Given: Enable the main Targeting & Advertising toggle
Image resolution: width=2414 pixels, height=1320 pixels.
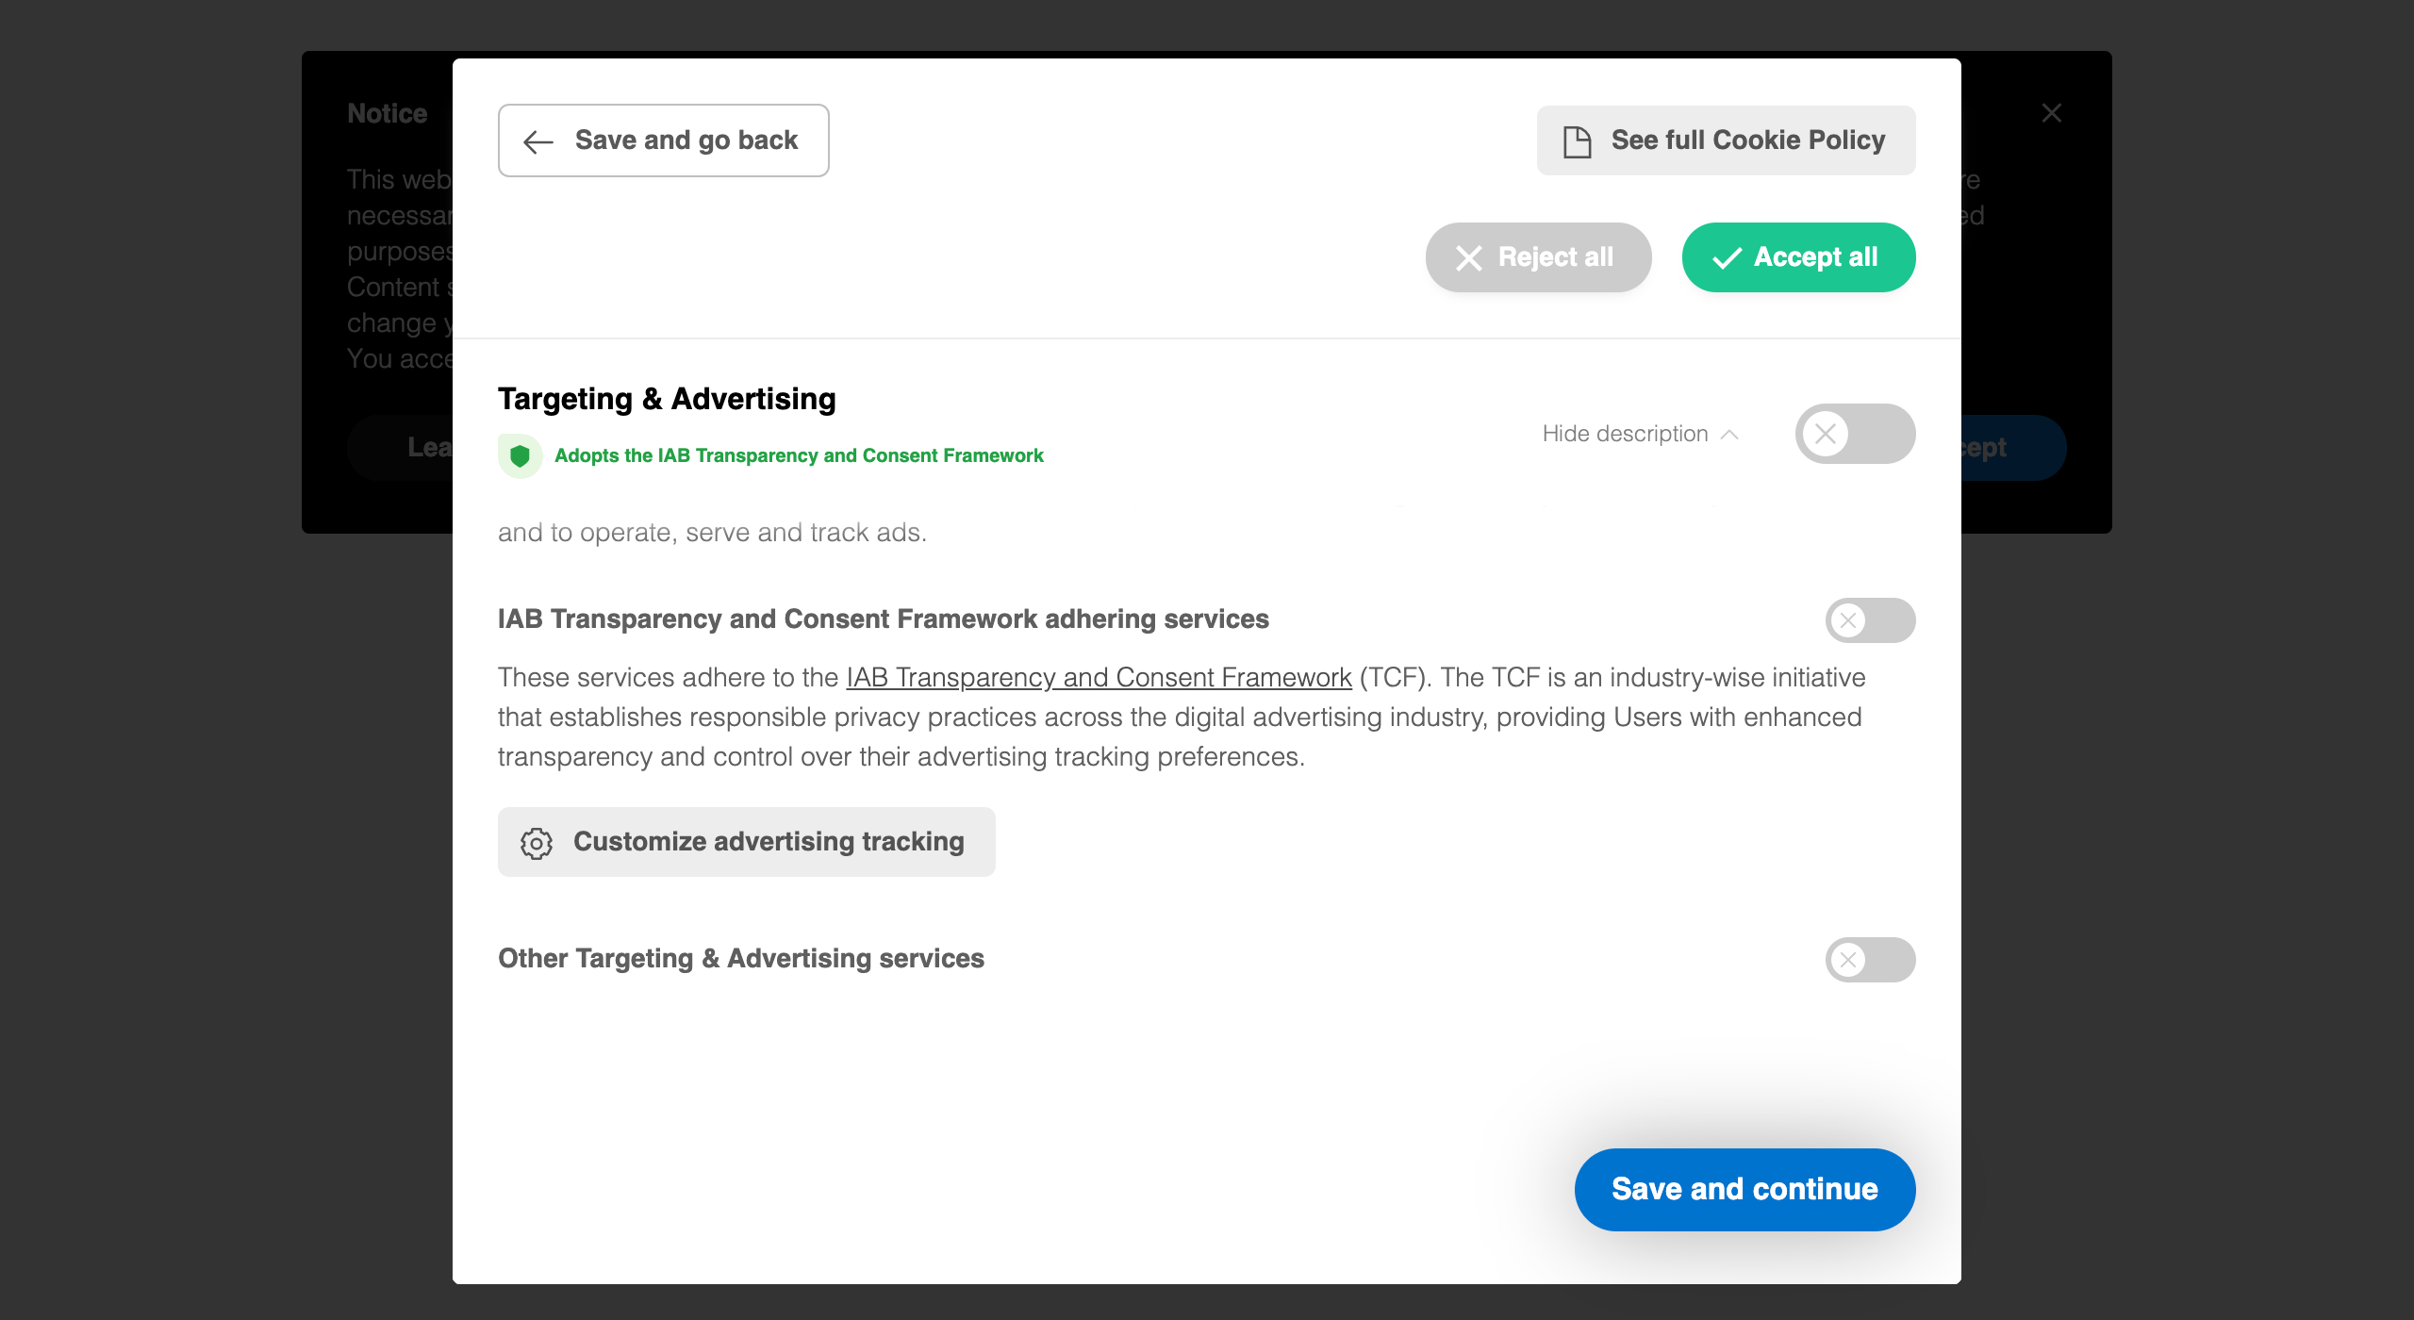Looking at the screenshot, I should [x=1854, y=434].
